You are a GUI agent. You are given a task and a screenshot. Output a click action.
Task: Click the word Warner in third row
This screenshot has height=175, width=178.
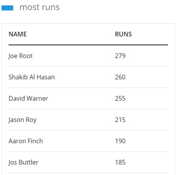38,98
